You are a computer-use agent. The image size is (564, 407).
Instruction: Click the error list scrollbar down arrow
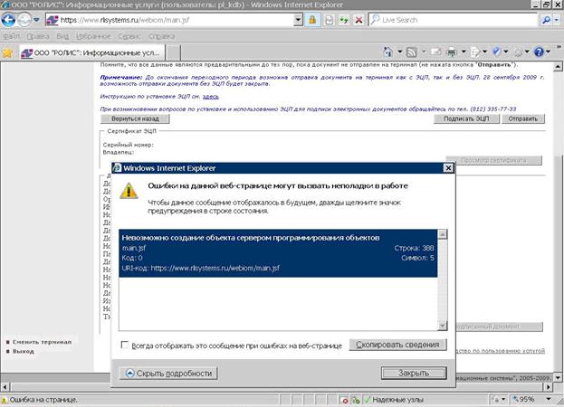pyautogui.click(x=443, y=326)
